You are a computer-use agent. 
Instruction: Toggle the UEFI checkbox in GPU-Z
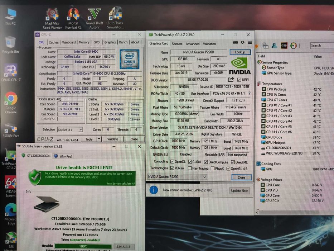pyautogui.click(x=239, y=80)
